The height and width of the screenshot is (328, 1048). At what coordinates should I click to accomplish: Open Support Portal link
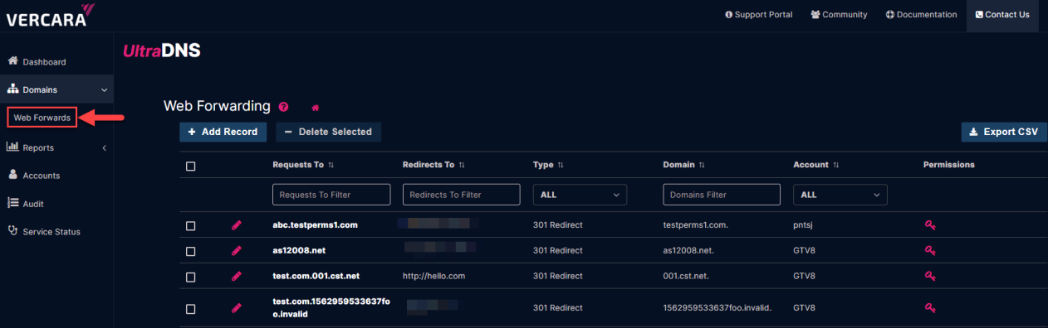(x=758, y=14)
